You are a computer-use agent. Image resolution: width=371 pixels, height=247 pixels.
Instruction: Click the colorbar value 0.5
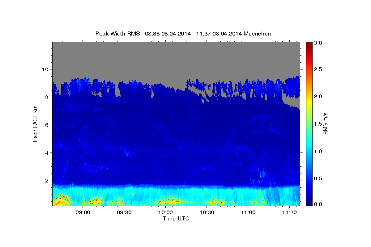point(318,178)
